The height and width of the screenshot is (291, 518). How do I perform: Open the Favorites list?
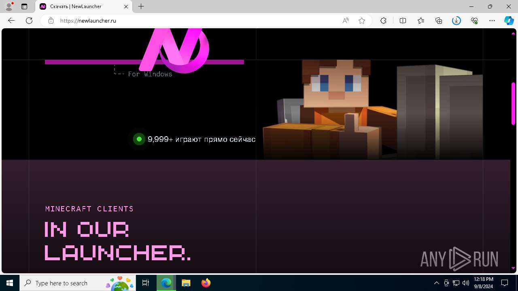(421, 21)
